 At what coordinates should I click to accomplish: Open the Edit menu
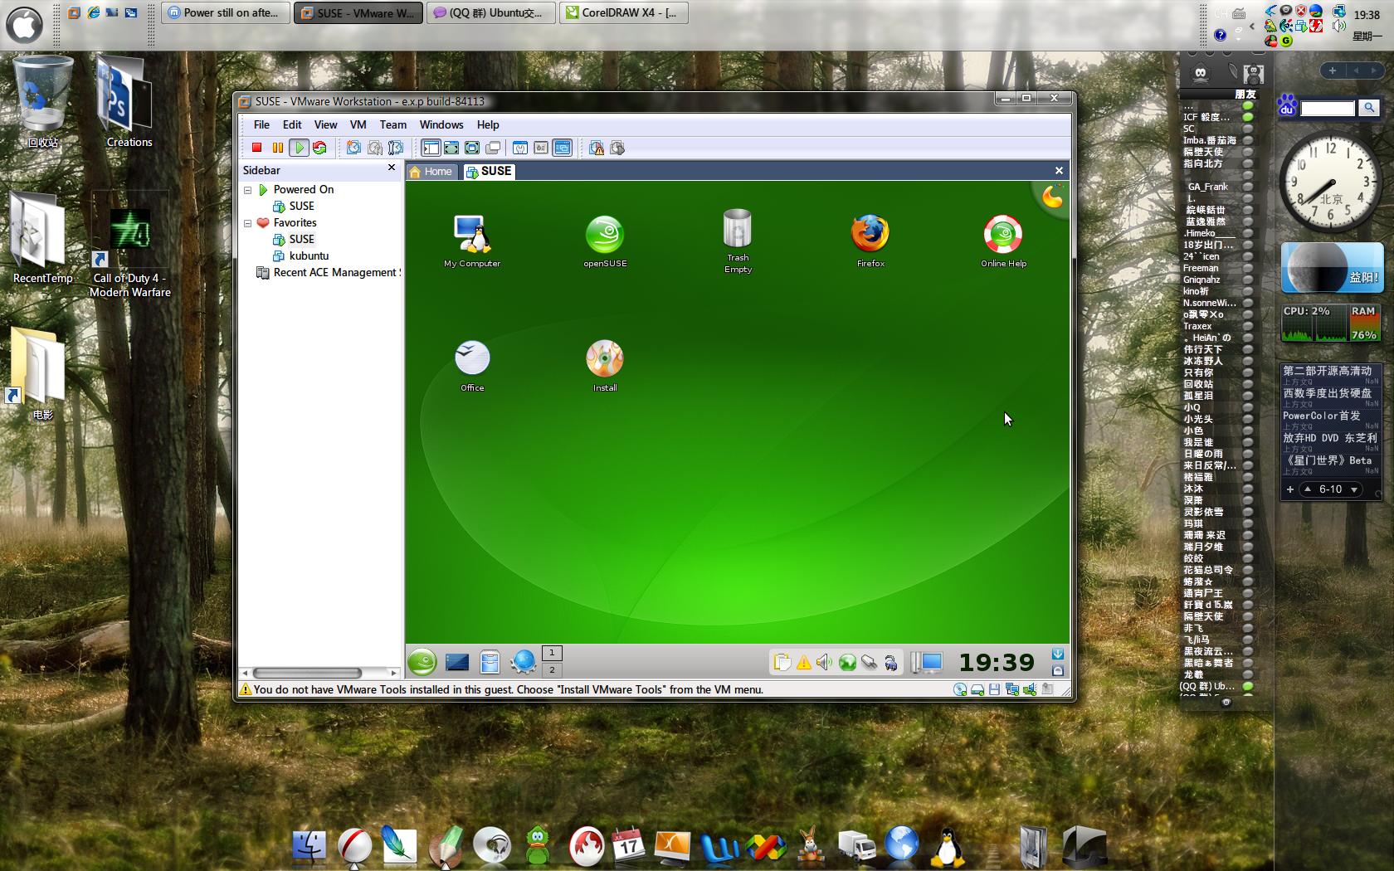point(292,124)
